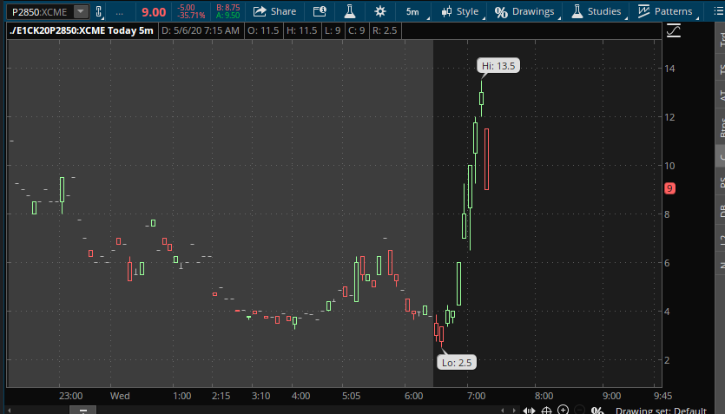Click the chart title ./E1CK20P2850:XCME Today 5m
Image resolution: width=725 pixels, height=414 pixels.
(82, 30)
